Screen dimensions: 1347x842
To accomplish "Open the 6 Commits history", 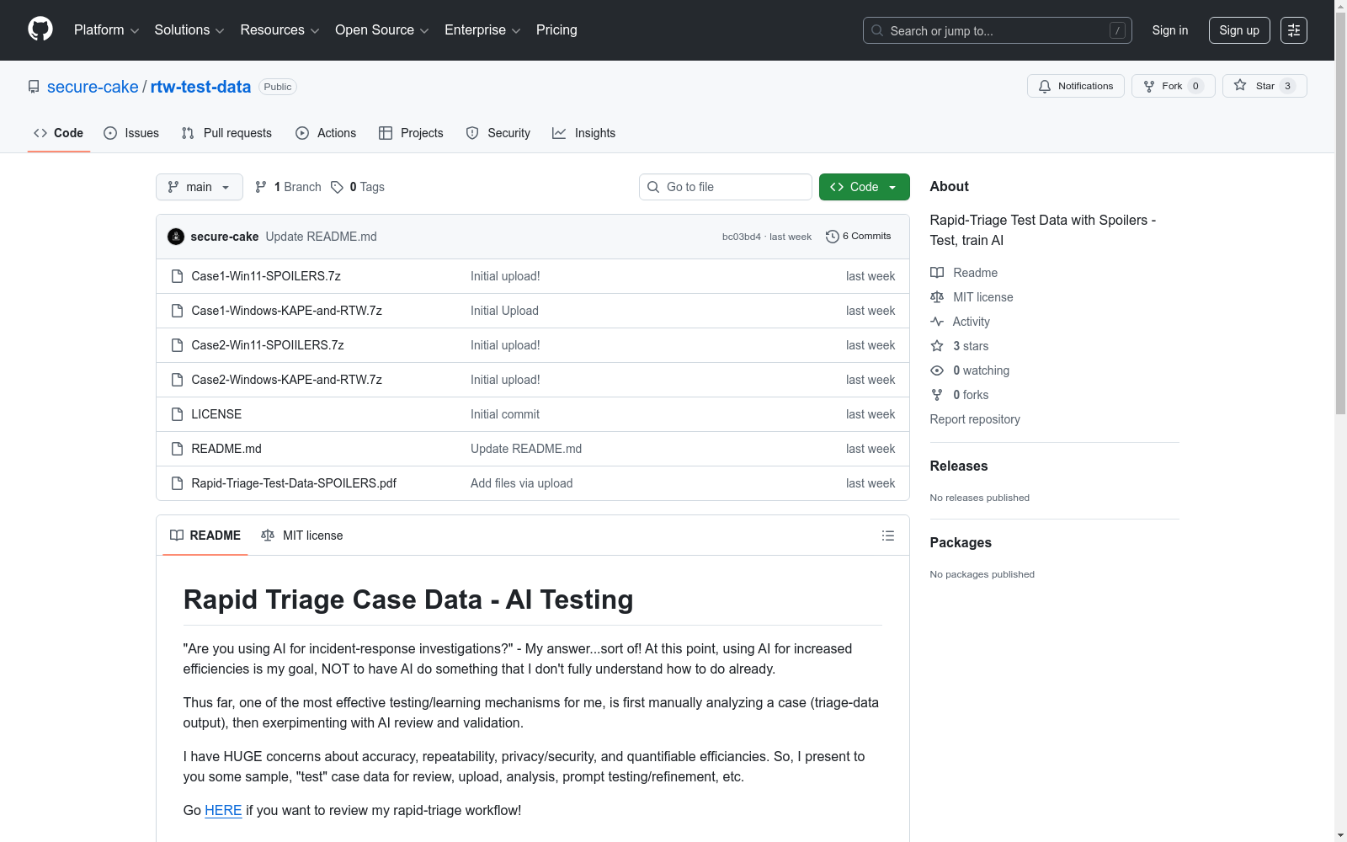I will tap(858, 237).
